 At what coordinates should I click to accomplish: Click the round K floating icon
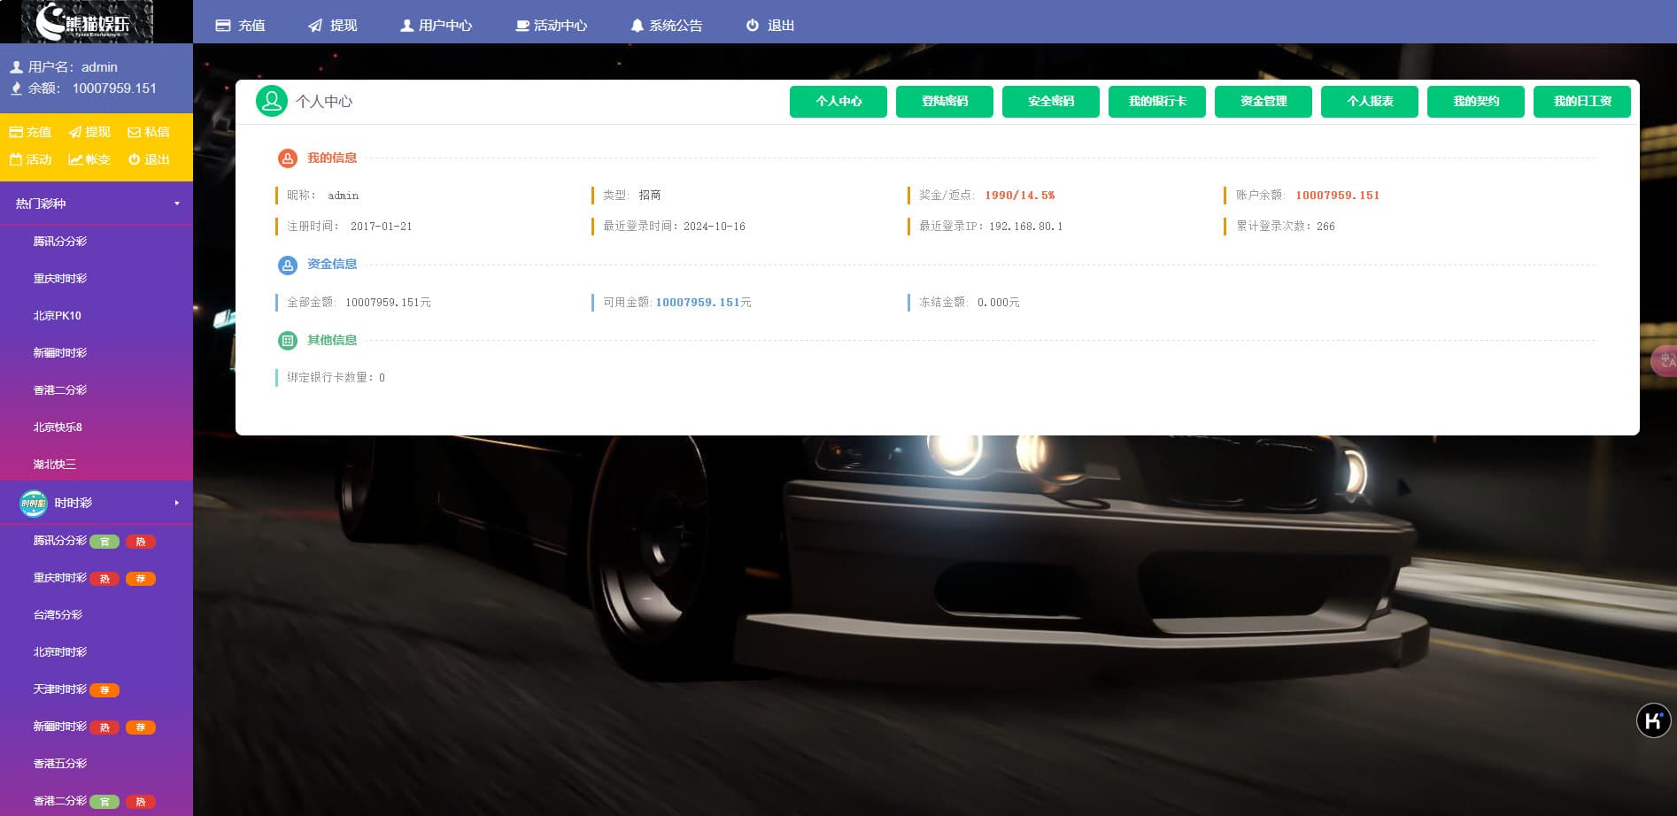point(1652,720)
